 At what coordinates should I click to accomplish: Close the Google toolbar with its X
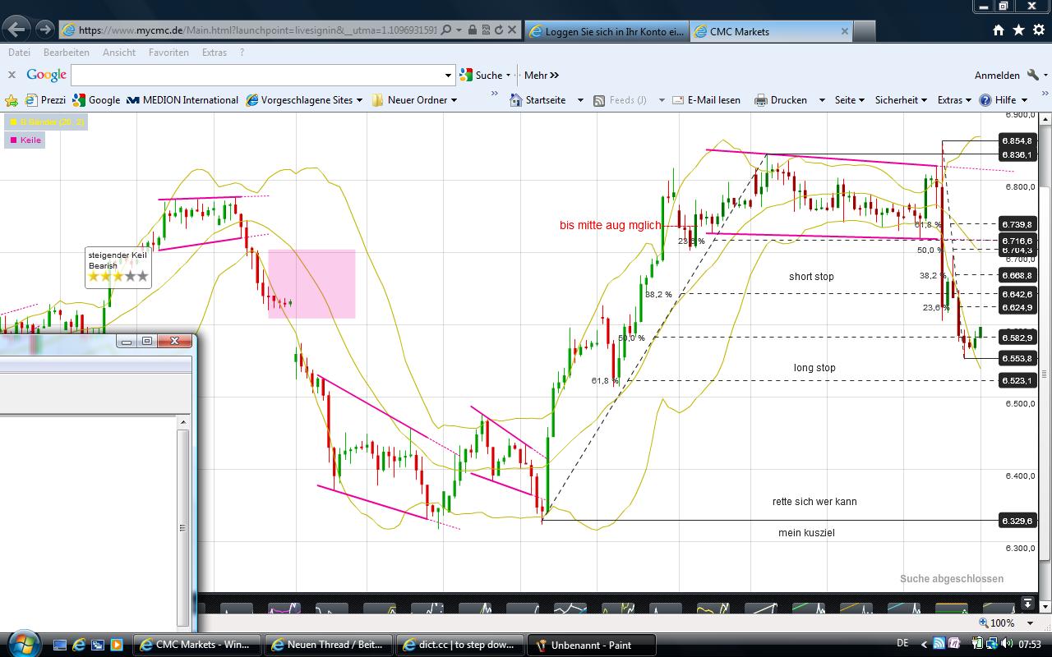pyautogui.click(x=12, y=75)
